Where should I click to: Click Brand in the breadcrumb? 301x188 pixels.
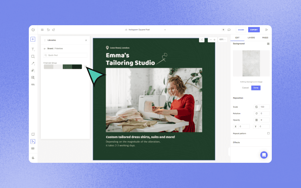click(50, 48)
